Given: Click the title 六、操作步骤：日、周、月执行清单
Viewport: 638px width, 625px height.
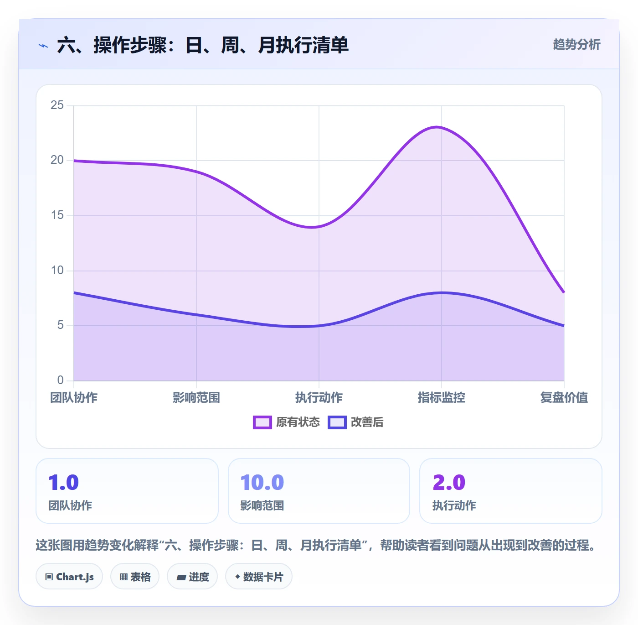Looking at the screenshot, I should point(203,45).
